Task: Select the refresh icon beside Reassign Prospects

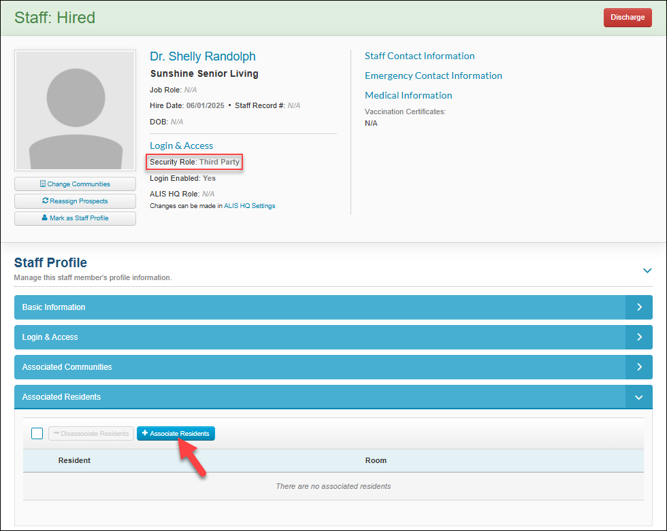Action: click(x=44, y=201)
